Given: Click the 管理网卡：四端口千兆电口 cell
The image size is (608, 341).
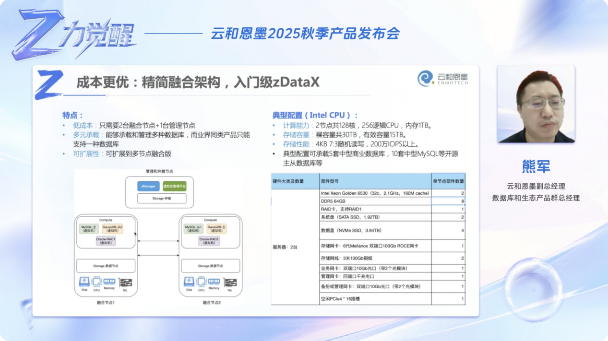Looking at the screenshot, I should point(375,276).
